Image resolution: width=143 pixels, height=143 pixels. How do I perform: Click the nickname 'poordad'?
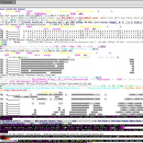[57, 29]
